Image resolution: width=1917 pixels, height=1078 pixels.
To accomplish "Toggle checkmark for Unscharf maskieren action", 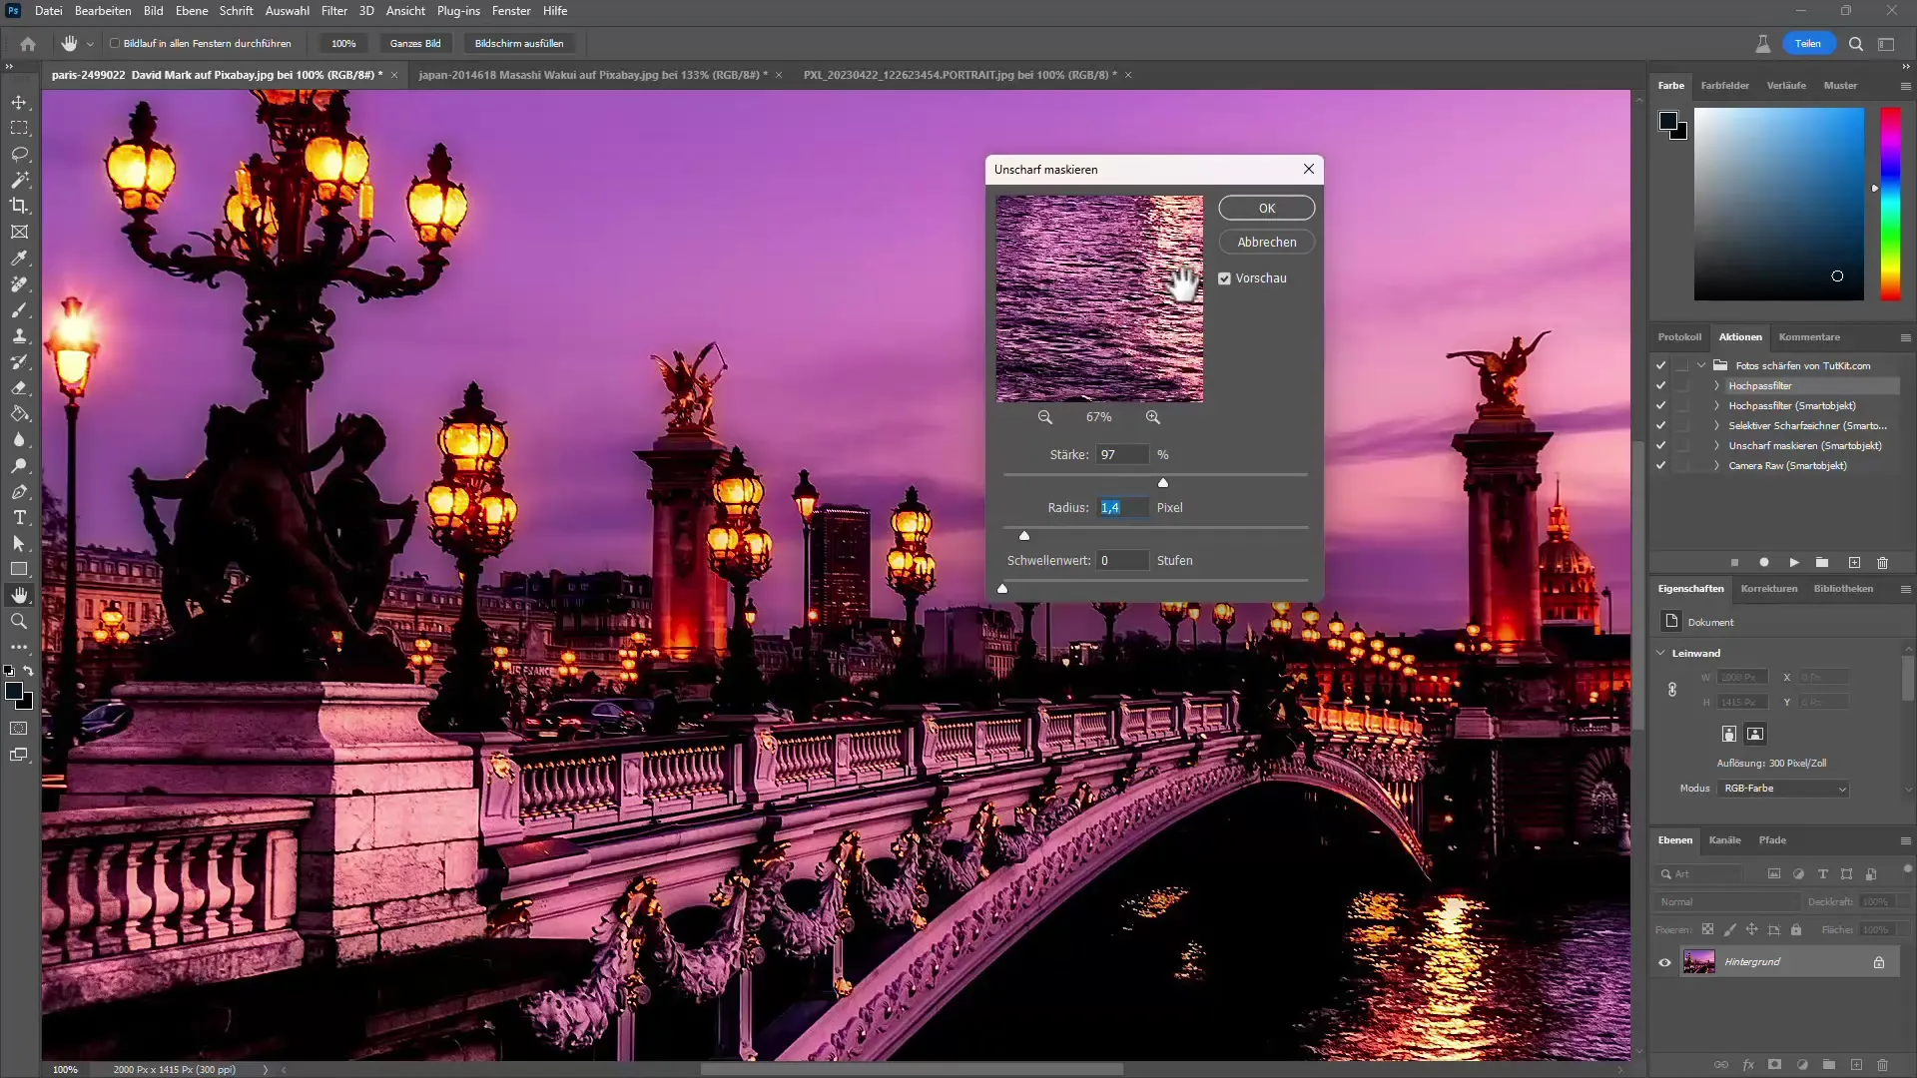I will point(1660,446).
